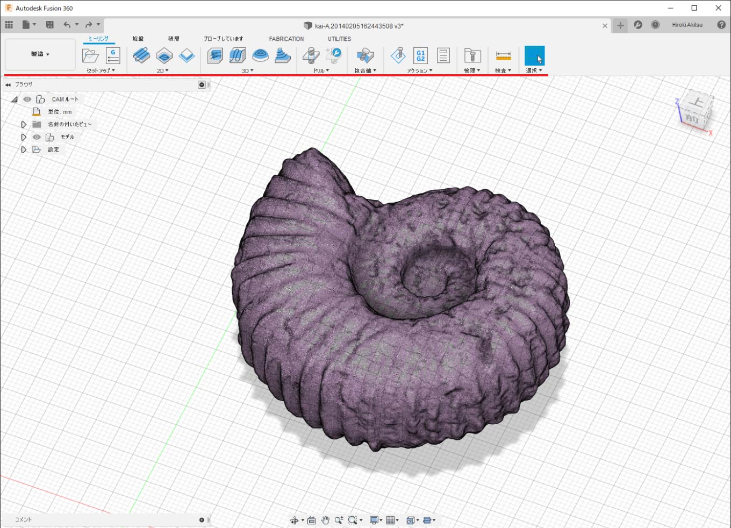This screenshot has width=731, height=528.
Task: Open the Tool Library icon
Action: tap(472, 55)
